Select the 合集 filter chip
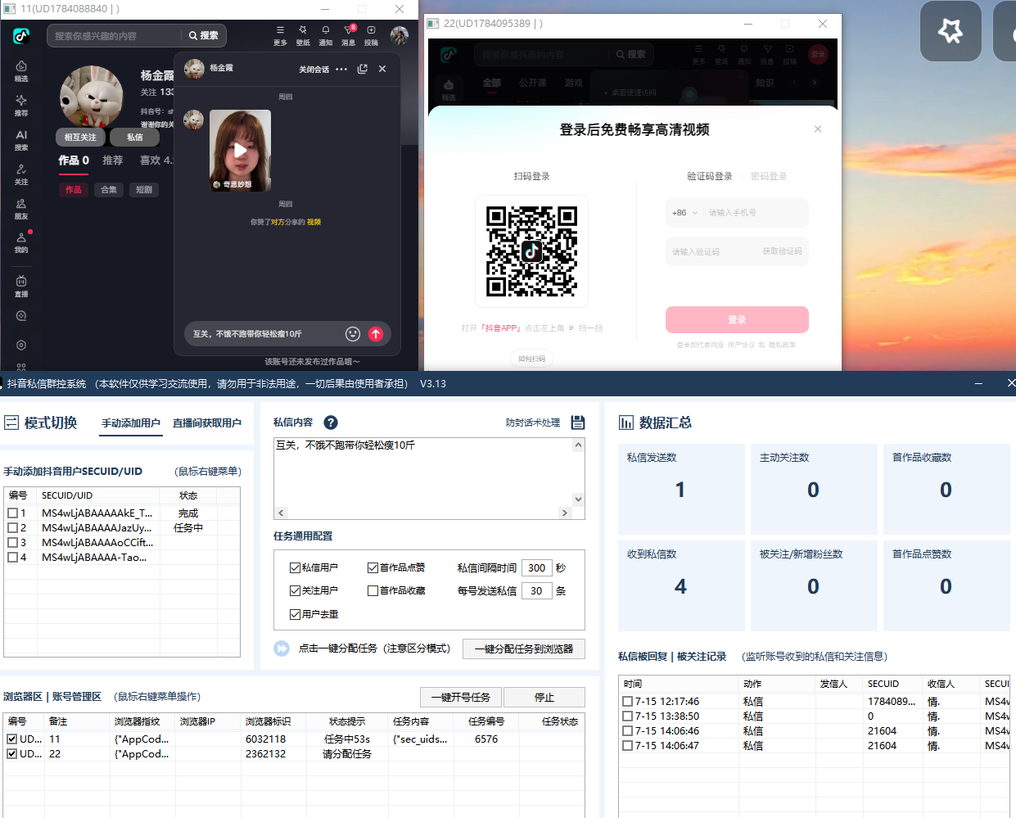This screenshot has height=818, width=1016. pyautogui.click(x=109, y=189)
